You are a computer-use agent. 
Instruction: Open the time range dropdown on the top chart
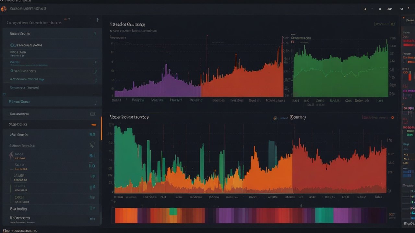tap(384, 23)
